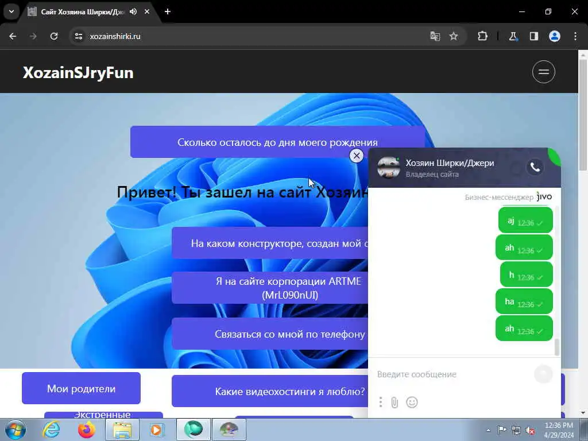Attach a file with paperclip icon

(394, 403)
